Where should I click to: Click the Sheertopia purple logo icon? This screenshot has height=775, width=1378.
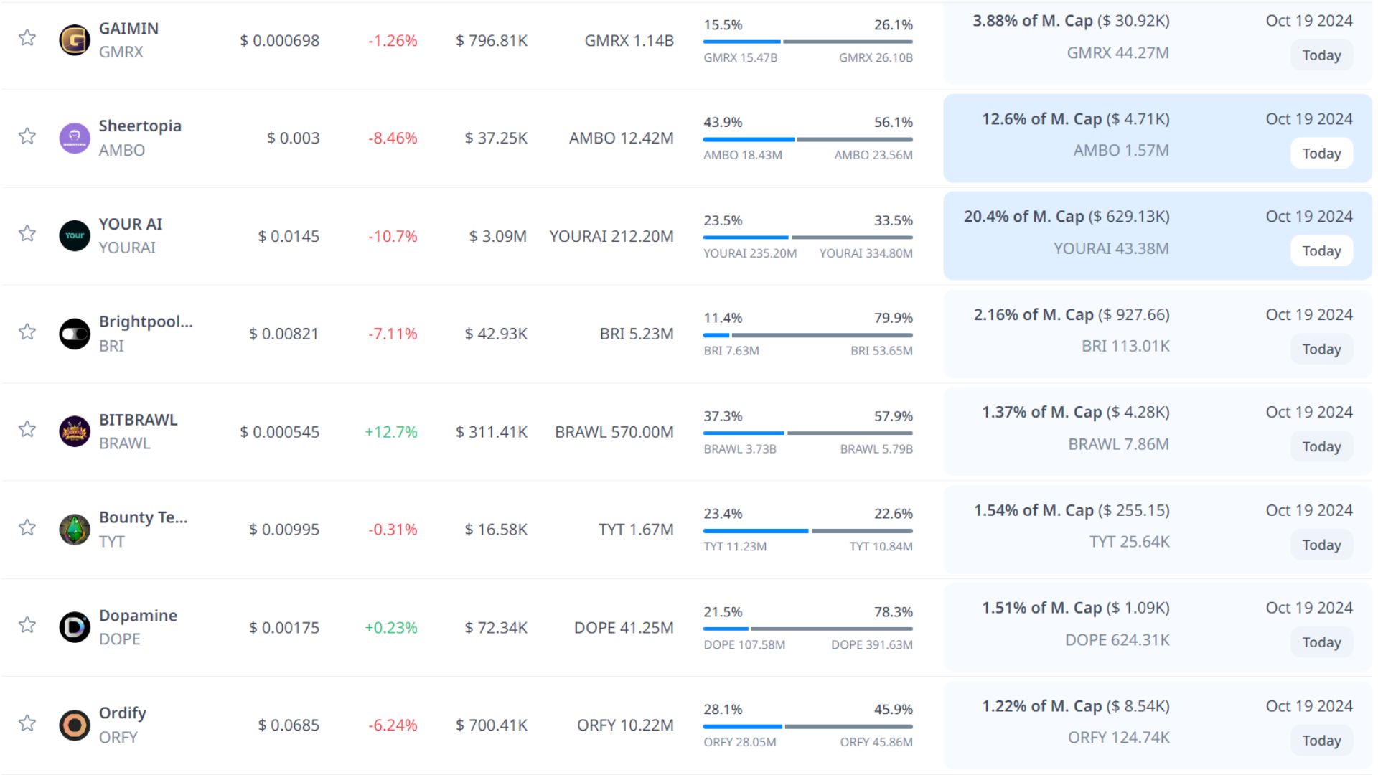tap(75, 138)
